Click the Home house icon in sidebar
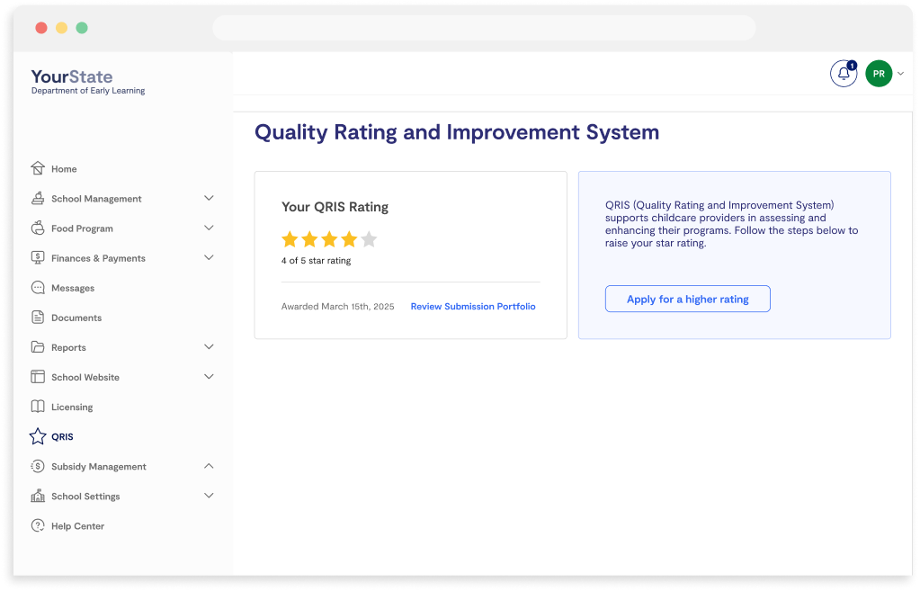920x591 pixels. (38, 168)
